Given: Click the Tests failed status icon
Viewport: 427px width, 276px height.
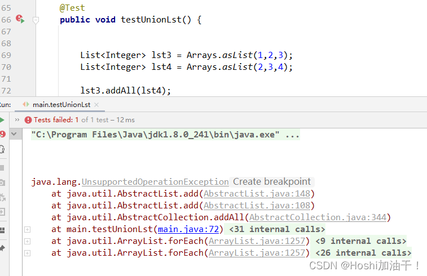Looking at the screenshot, I should point(28,120).
